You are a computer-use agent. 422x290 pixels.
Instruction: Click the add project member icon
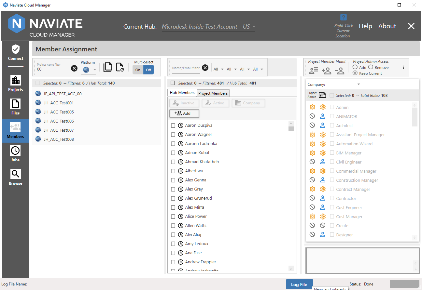pos(326,70)
